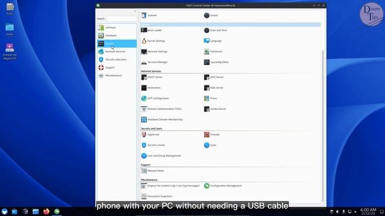Open DNS Server configuration
The image size is (385, 216).
[214, 77]
